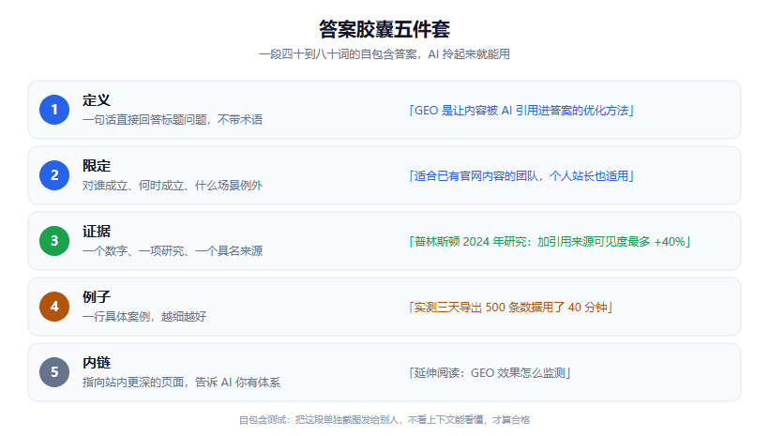Click example 「适合已有官网内容的团队，个人站长也适用」
The height and width of the screenshot is (436, 769).
[x=521, y=176]
